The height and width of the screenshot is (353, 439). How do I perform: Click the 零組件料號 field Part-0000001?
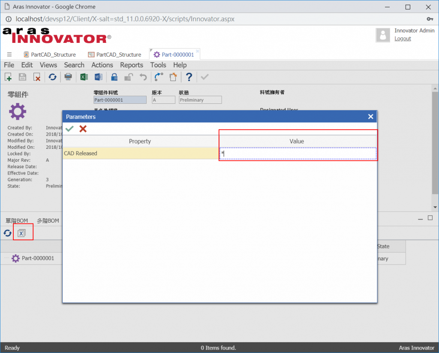[120, 100]
